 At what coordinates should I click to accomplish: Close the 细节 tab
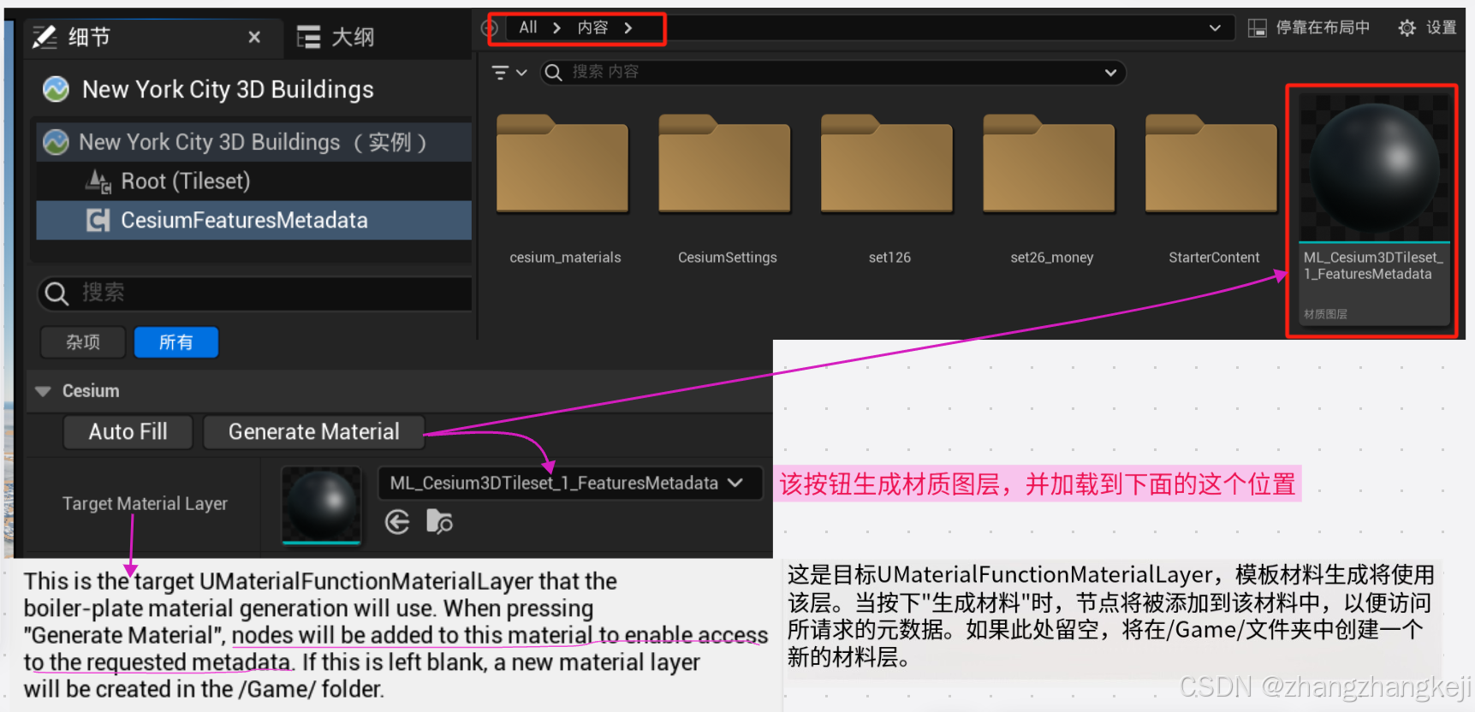pyautogui.click(x=254, y=37)
